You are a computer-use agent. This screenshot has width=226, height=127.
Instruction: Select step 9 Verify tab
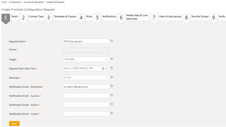222,17
